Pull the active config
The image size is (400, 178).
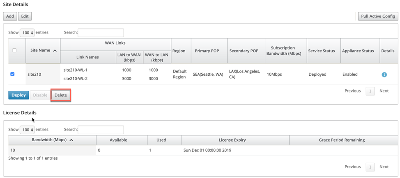point(378,16)
